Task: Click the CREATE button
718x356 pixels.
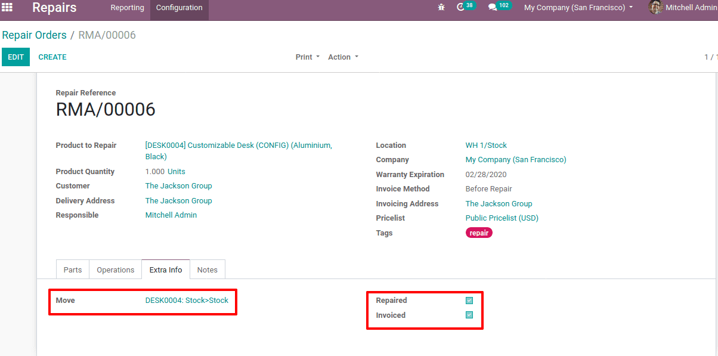Action: coord(52,57)
